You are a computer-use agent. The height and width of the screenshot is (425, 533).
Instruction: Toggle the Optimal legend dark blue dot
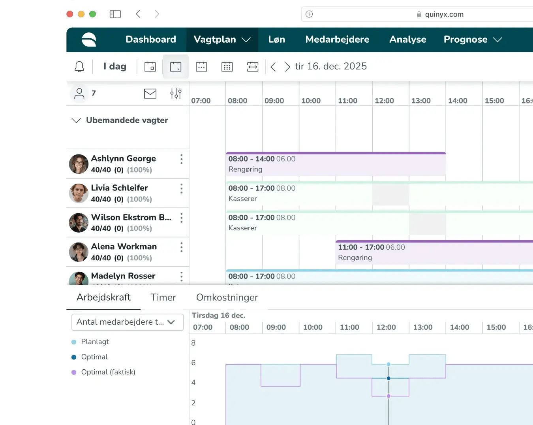[x=74, y=357]
